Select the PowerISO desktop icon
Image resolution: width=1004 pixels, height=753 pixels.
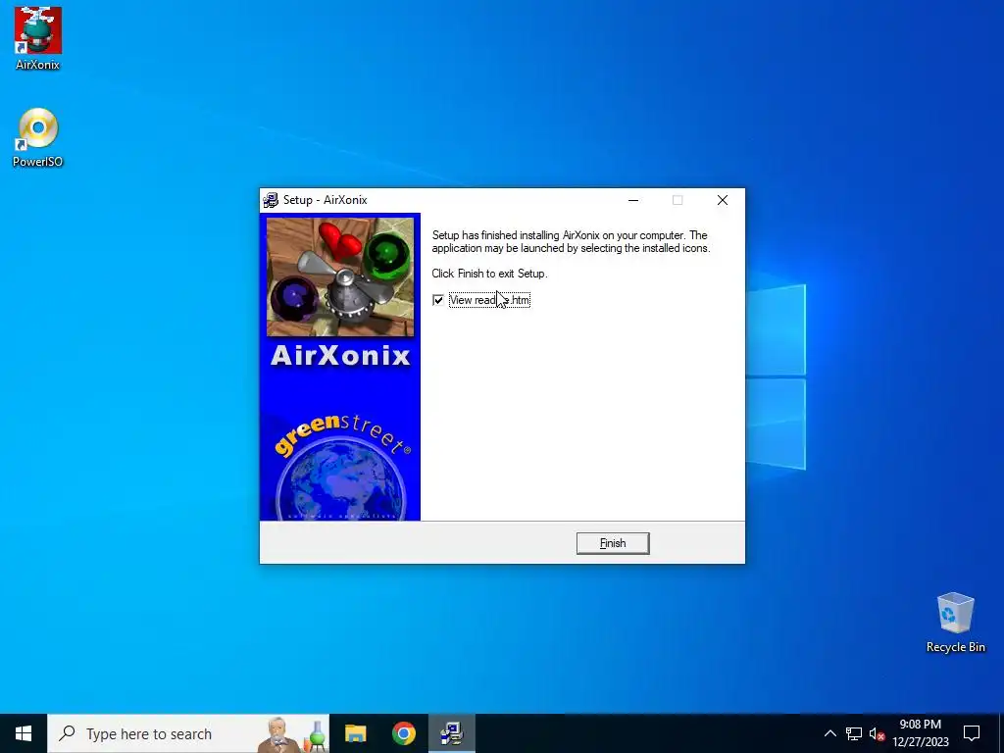[x=38, y=137]
